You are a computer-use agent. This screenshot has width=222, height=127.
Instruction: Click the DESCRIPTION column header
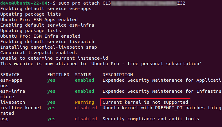pyautogui.click(x=118, y=75)
